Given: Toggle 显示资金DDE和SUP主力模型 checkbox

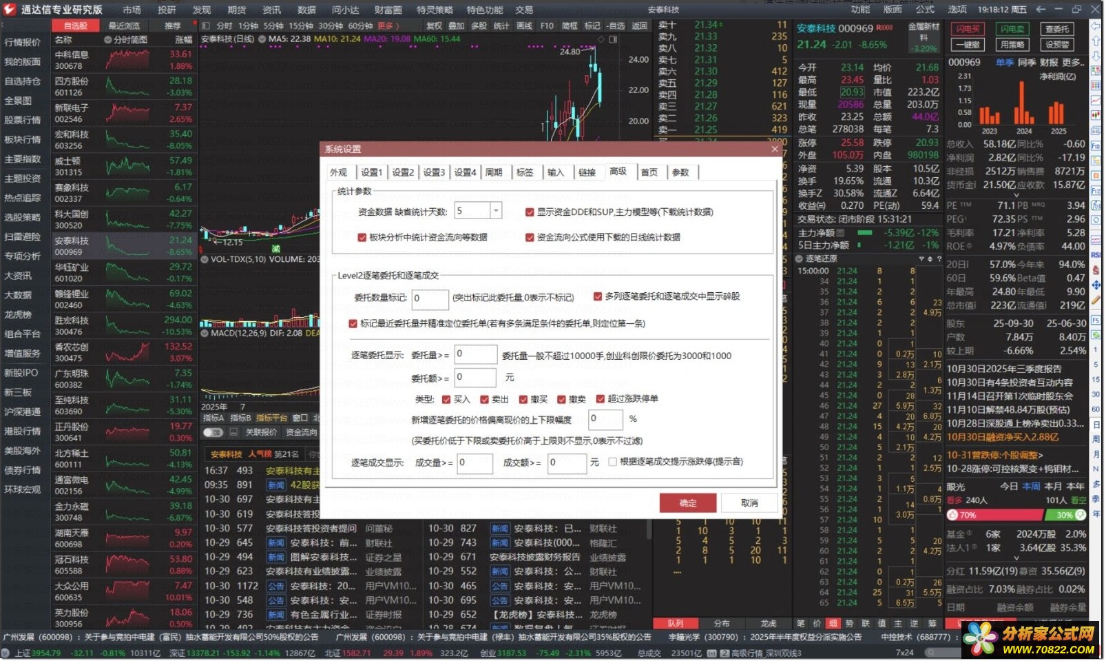Looking at the screenshot, I should point(530,212).
